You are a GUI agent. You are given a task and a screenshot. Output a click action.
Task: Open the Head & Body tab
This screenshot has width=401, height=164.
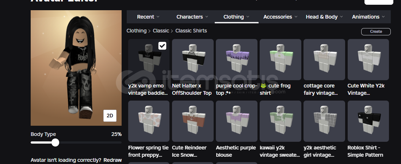point(322,17)
